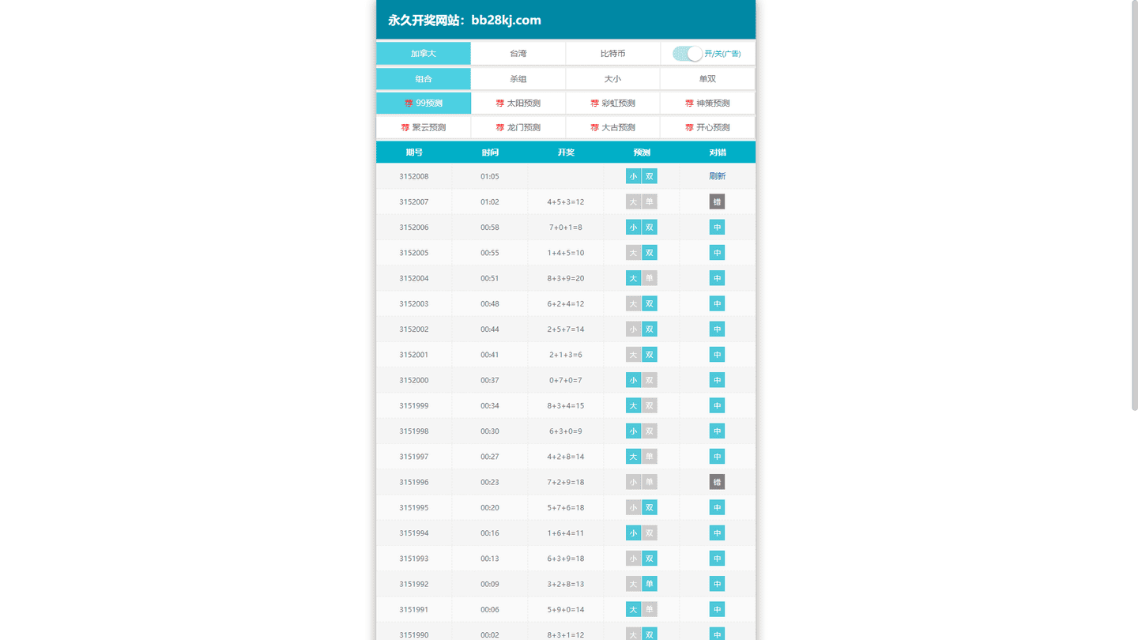This screenshot has width=1138, height=640.
Task: Click period number 3151993
Action: (x=414, y=559)
